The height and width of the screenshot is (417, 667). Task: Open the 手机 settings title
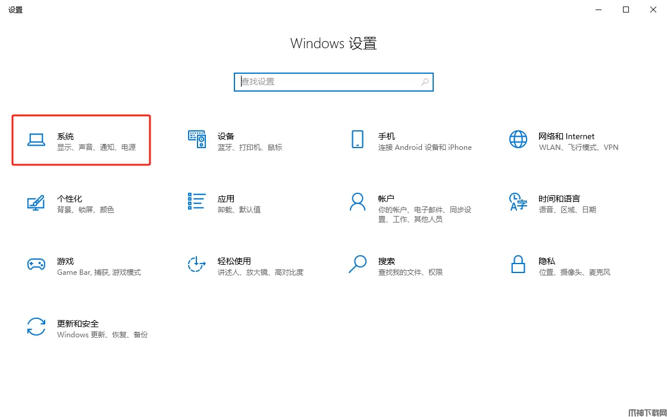[386, 136]
